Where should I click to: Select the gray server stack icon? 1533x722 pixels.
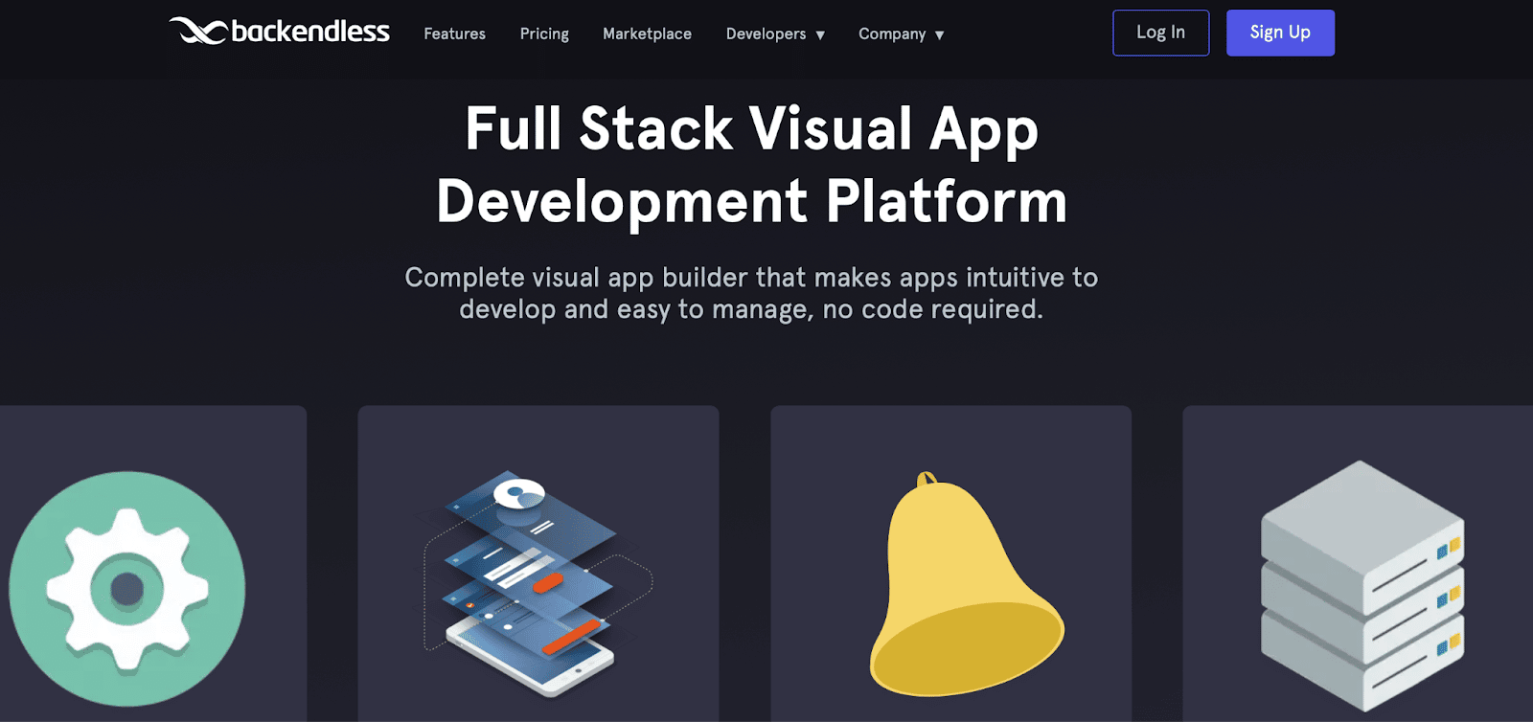1361,585
